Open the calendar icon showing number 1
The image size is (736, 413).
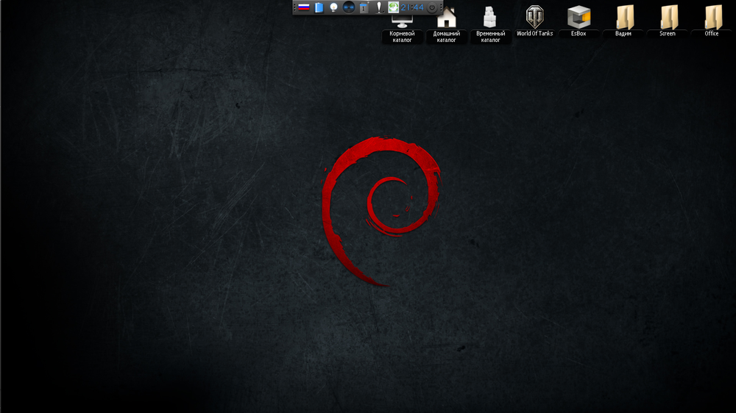point(364,7)
